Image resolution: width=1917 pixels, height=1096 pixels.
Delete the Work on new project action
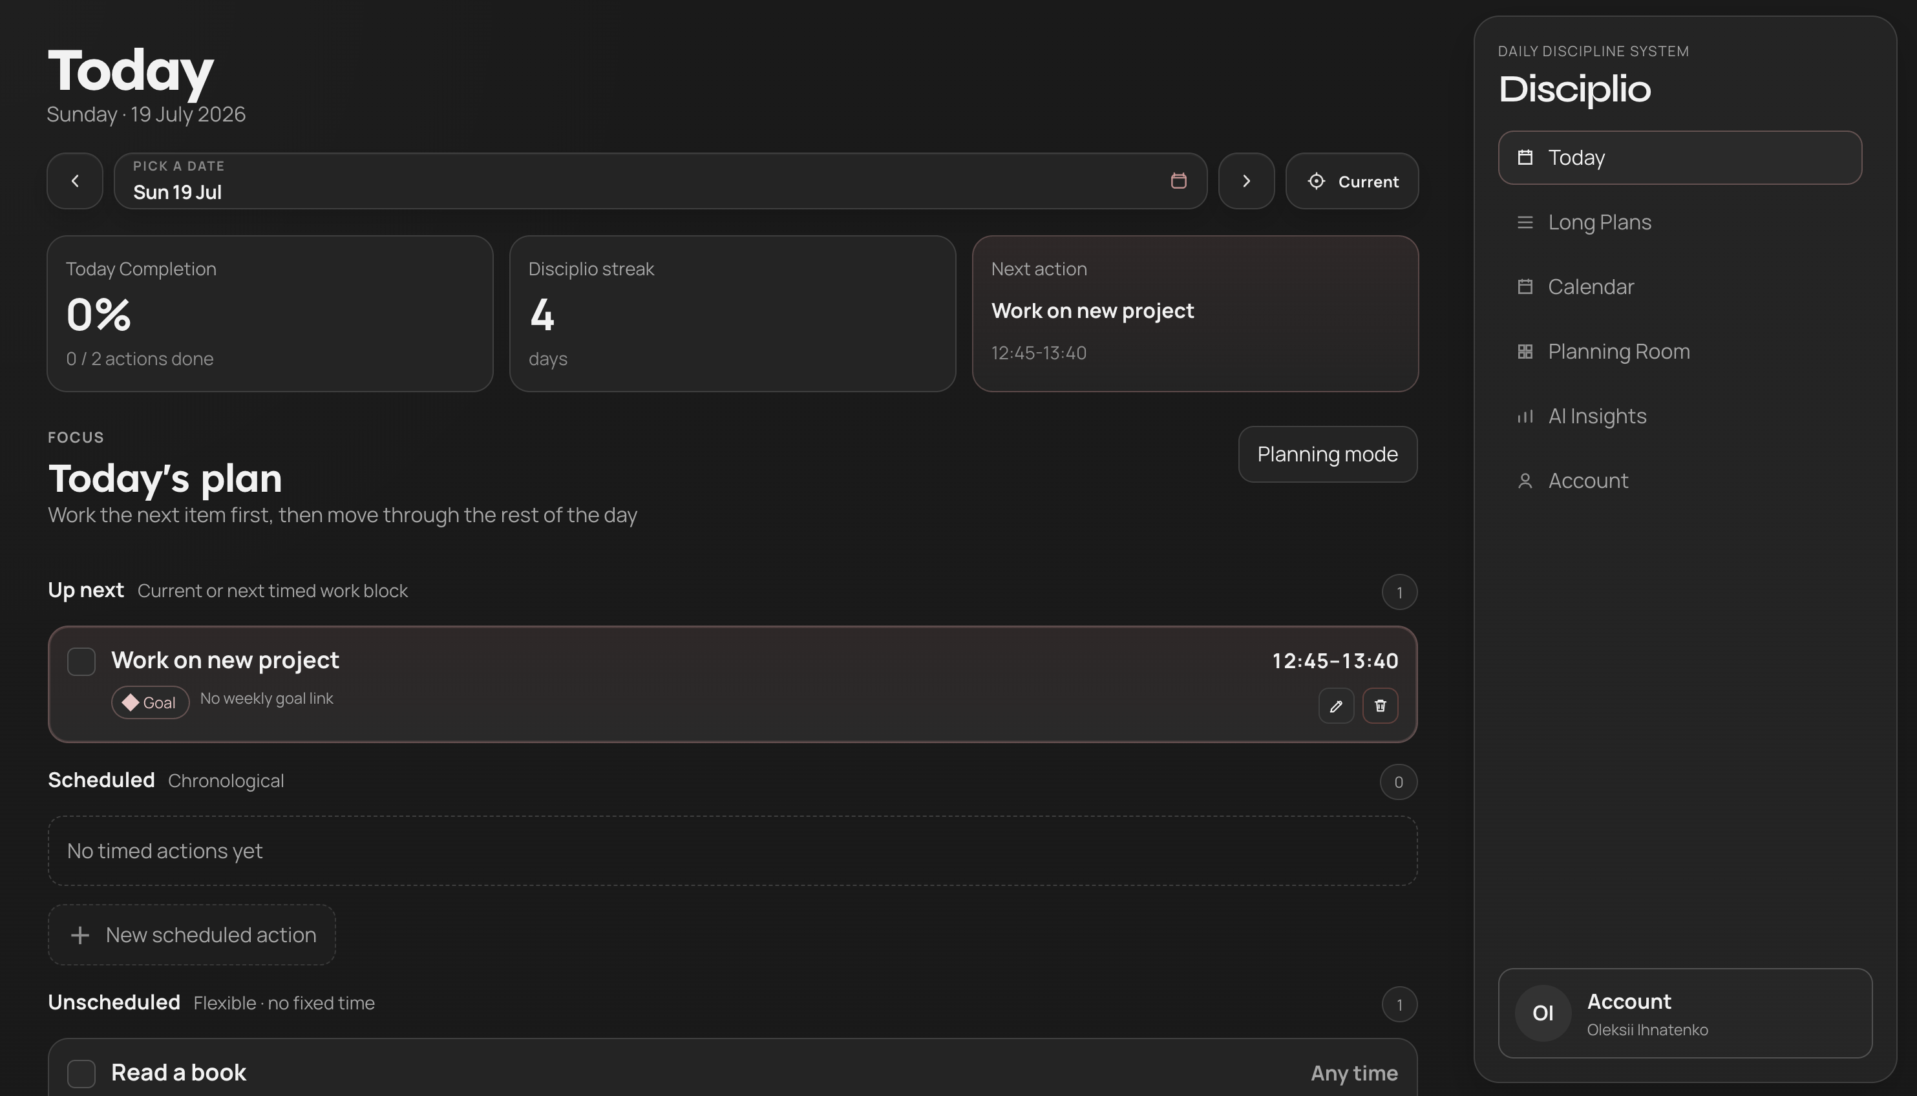tap(1381, 706)
